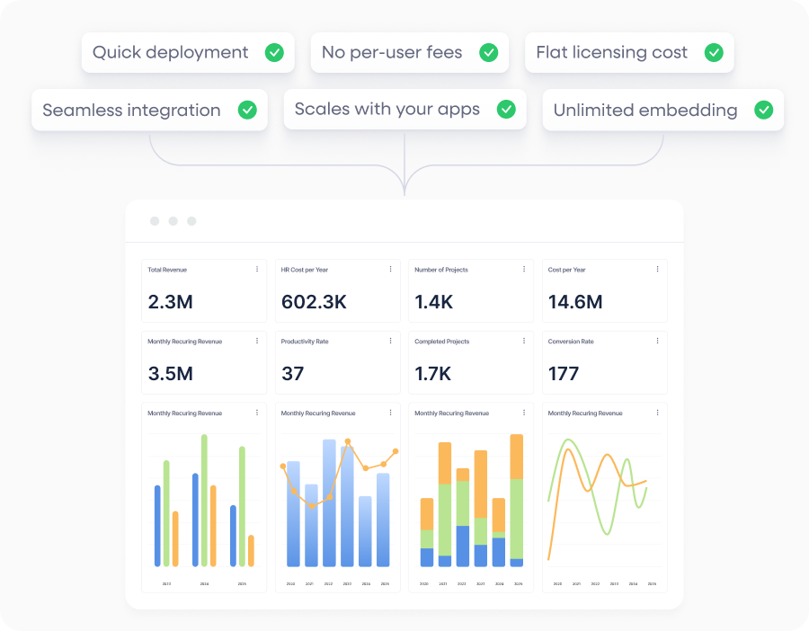Expand the bar-and-line combo chart menu
The width and height of the screenshot is (809, 631).
pos(390,413)
